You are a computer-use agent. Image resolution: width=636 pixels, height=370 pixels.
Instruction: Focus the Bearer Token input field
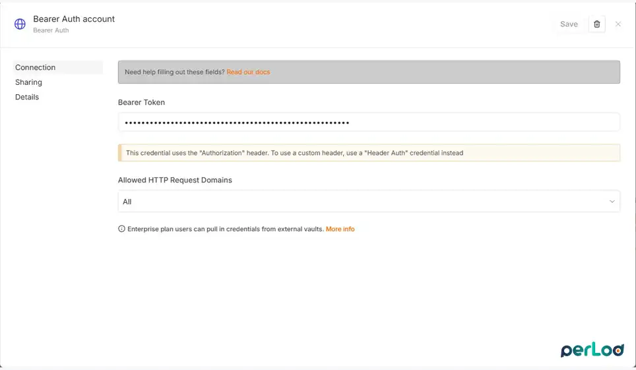coord(369,122)
